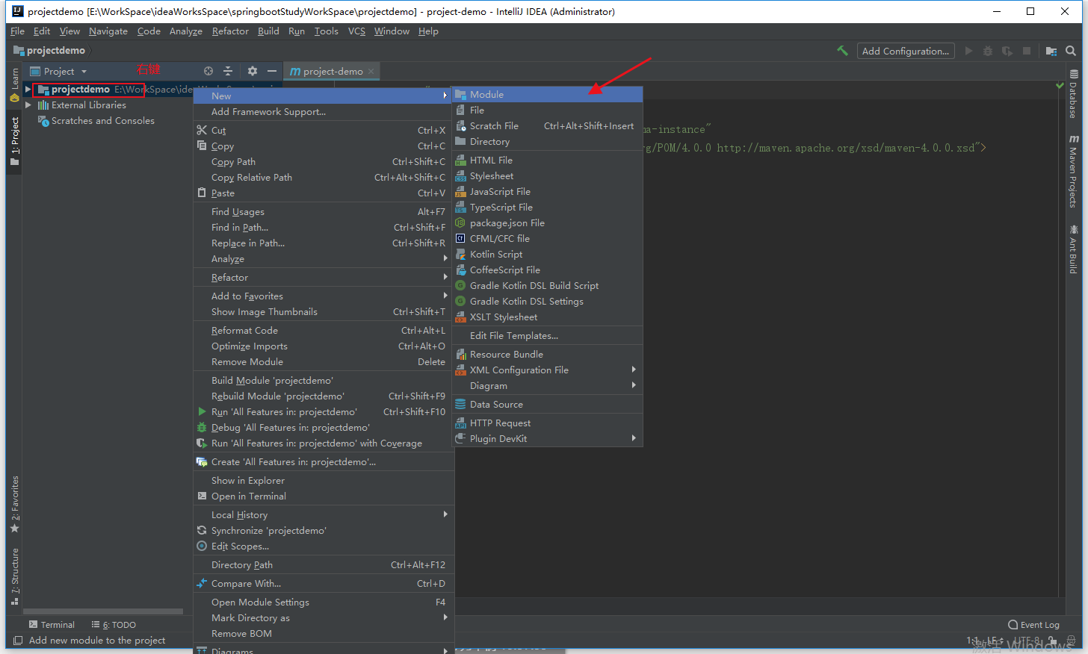Add a CFML/CFC file
The width and height of the screenshot is (1088, 654).
(x=548, y=239)
